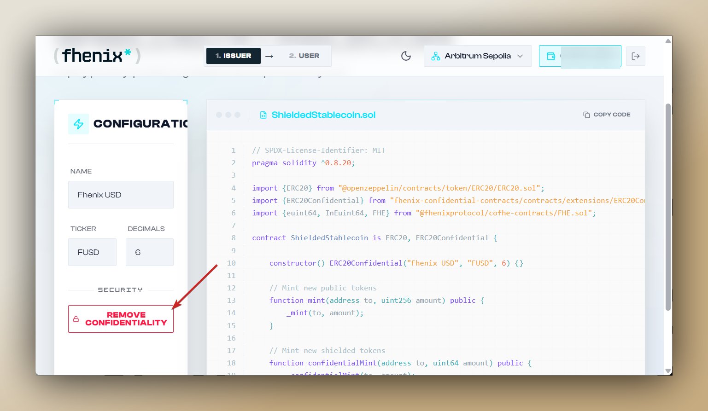
Task: Click the fhenix logo
Action: point(97,56)
